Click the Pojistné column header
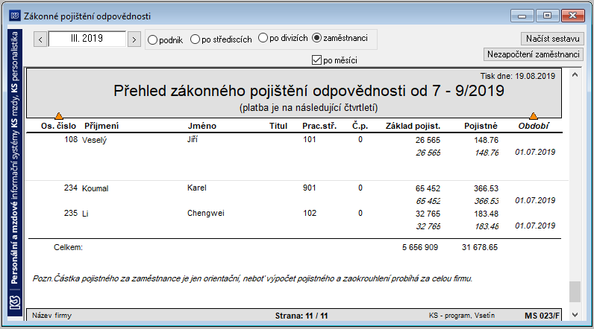This screenshot has width=594, height=329. [481, 126]
